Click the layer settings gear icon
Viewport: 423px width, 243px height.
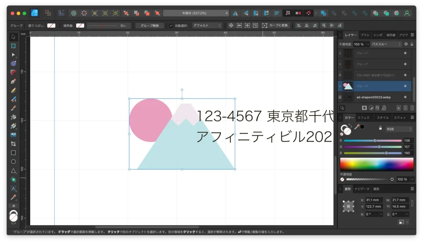point(406,44)
